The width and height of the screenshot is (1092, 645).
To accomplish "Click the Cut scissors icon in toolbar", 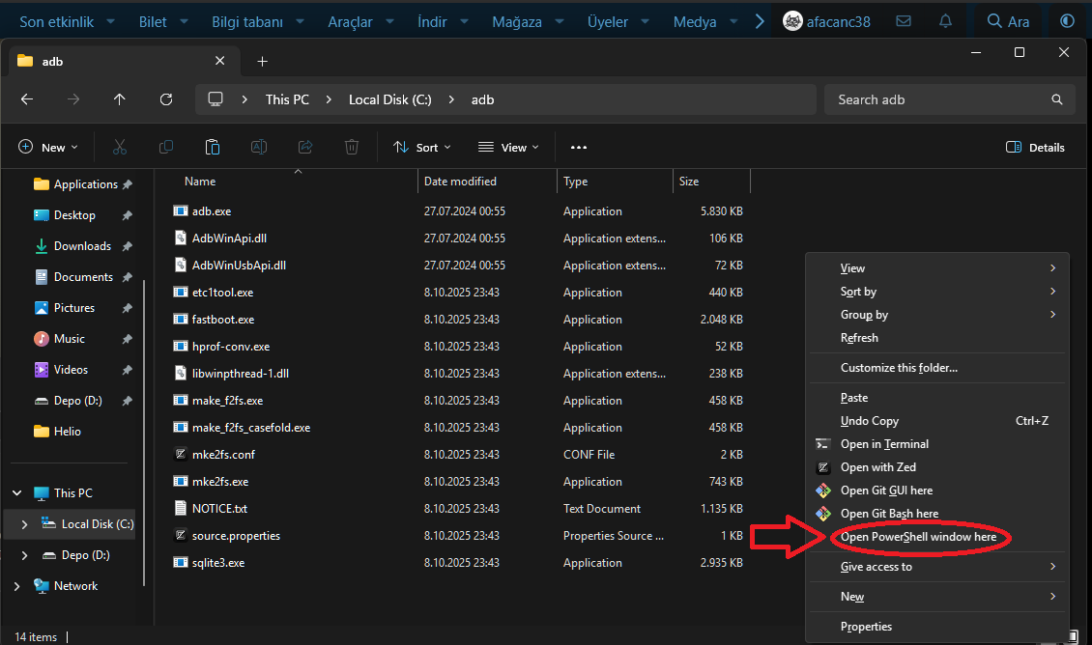I will pos(120,147).
